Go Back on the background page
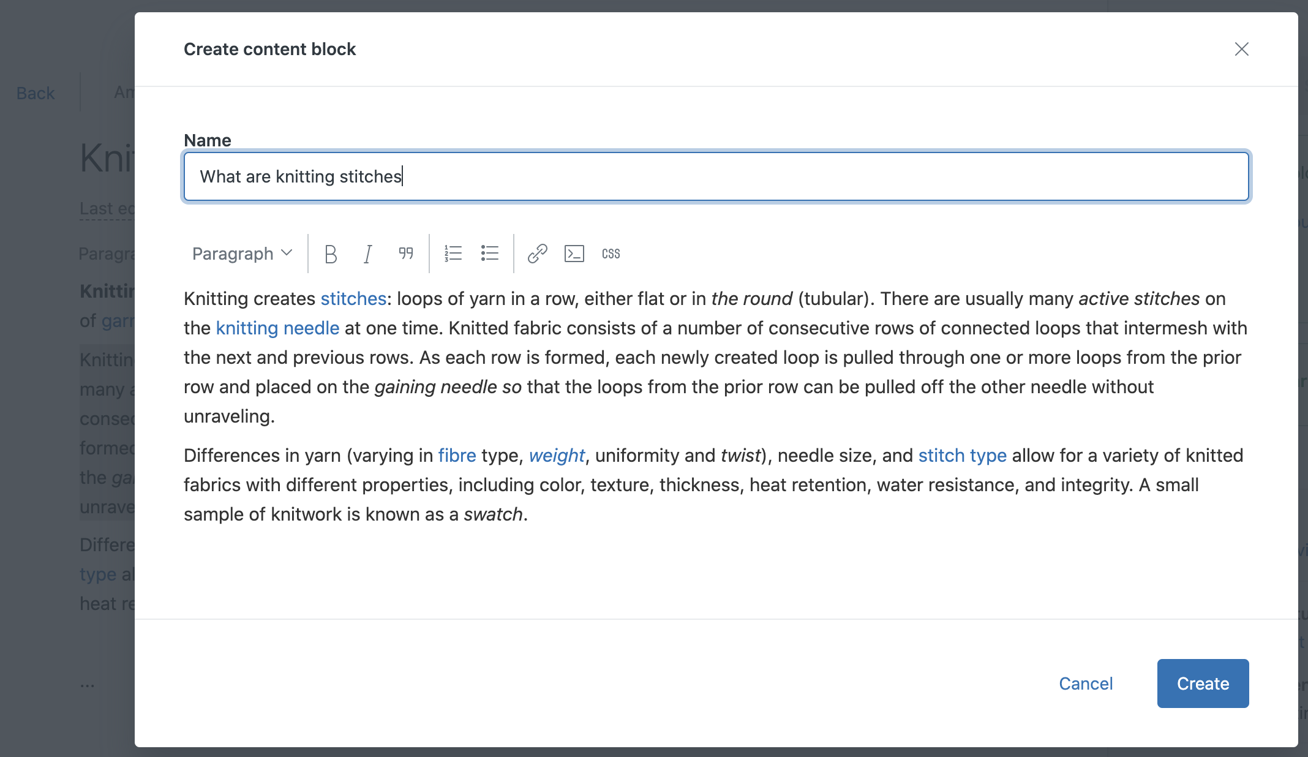The image size is (1308, 757). click(36, 93)
